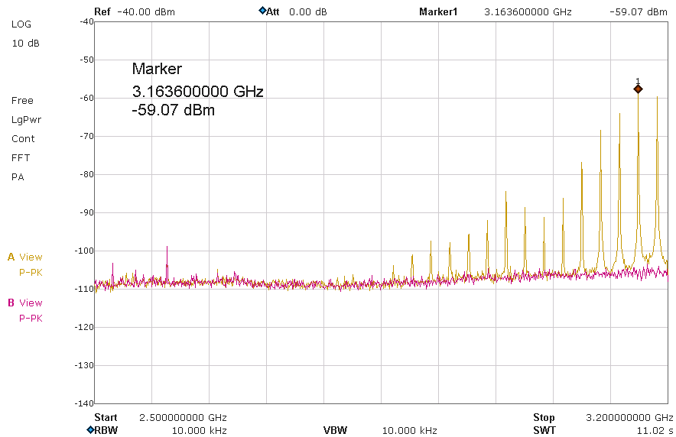Click the blue diamond icon beside Att
Image resolution: width=676 pixels, height=437 pixels.
pyautogui.click(x=262, y=11)
